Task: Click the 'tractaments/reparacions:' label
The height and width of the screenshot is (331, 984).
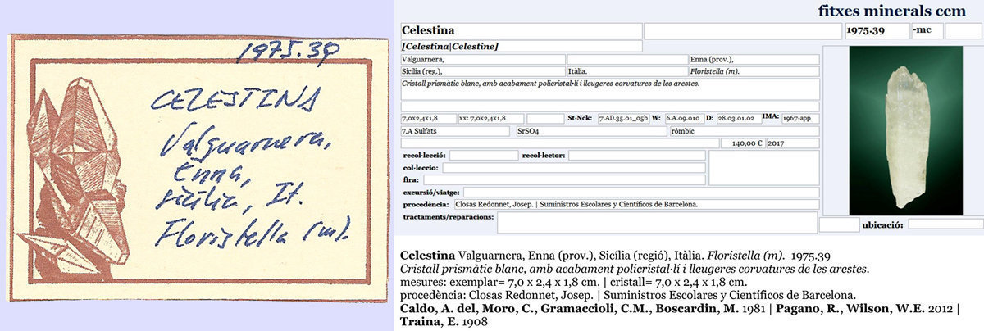Action: pyautogui.click(x=449, y=217)
